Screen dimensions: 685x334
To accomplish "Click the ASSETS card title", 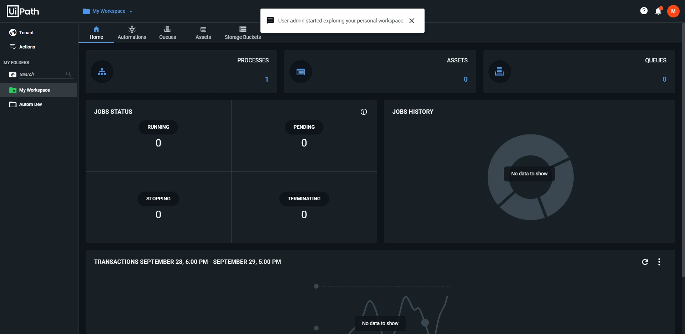I will [x=457, y=61].
